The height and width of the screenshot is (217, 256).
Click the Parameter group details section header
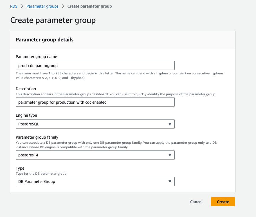point(44,40)
